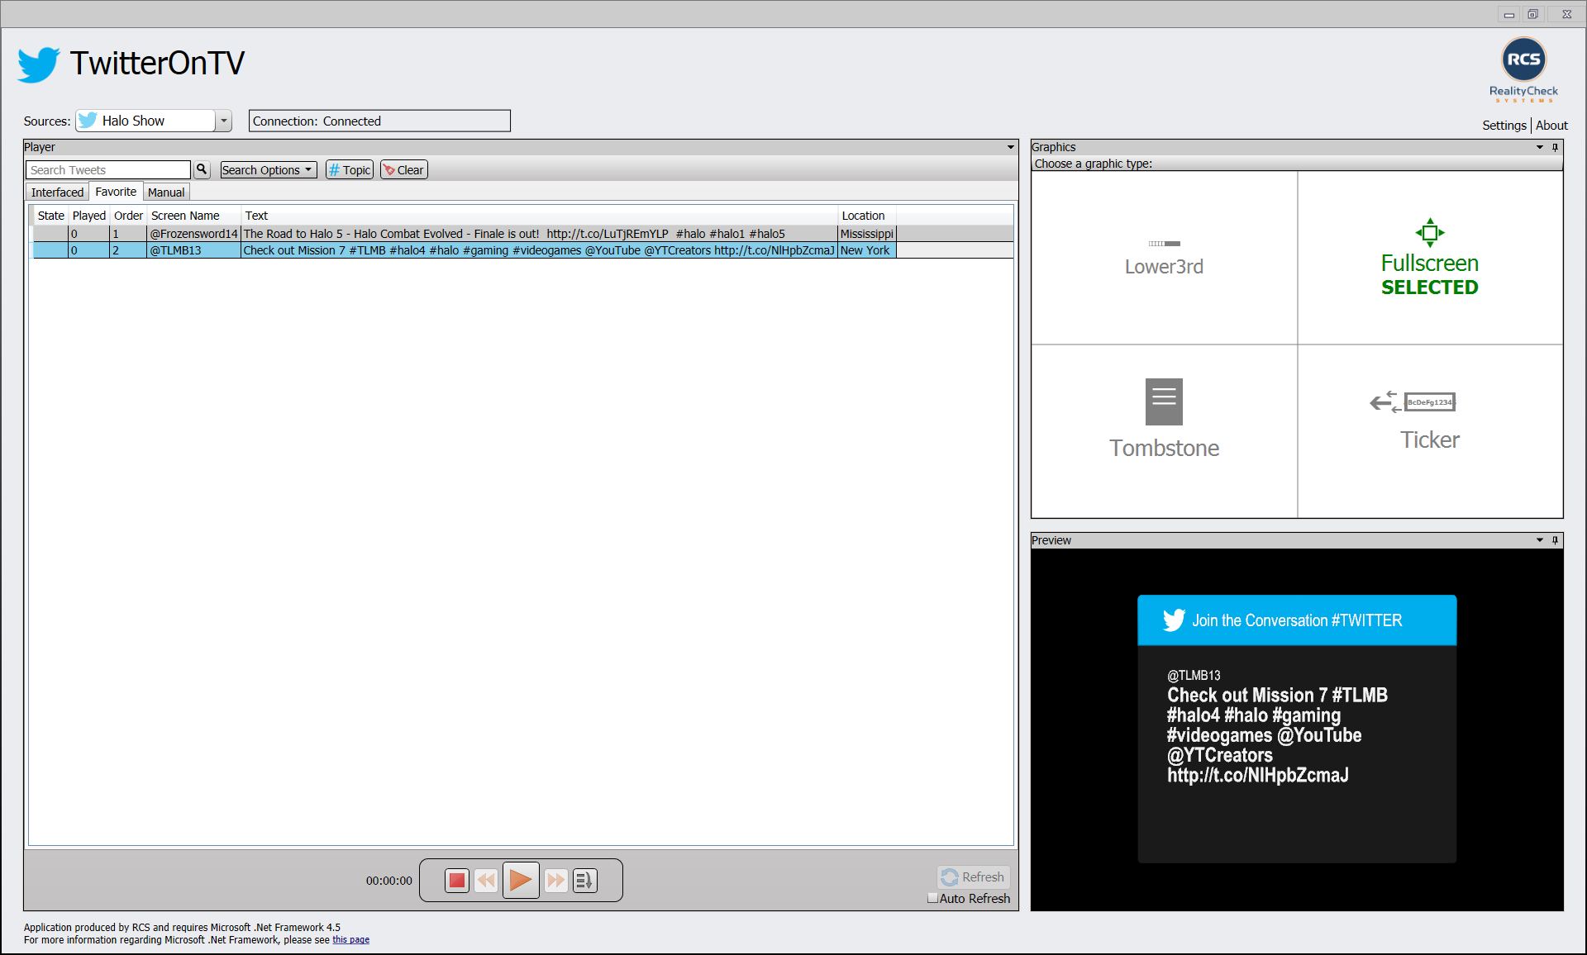Click the Topic hashtag button
The width and height of the screenshot is (1587, 955).
click(x=350, y=169)
